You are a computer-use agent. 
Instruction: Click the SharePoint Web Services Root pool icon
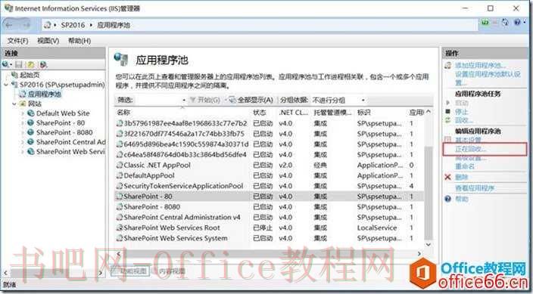120,227
